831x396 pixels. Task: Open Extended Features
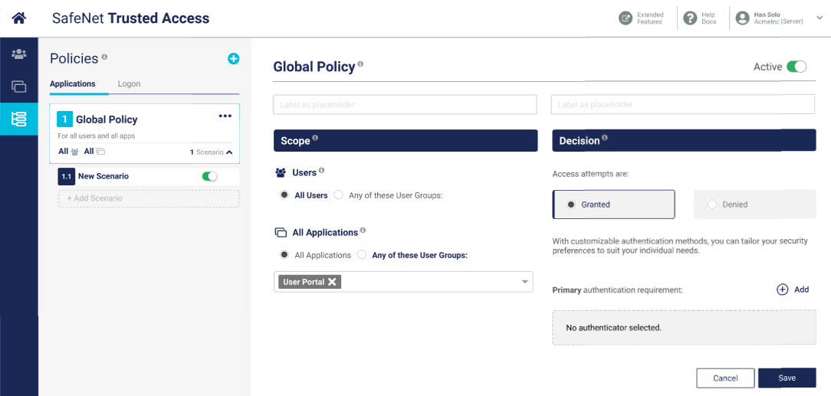(x=642, y=18)
